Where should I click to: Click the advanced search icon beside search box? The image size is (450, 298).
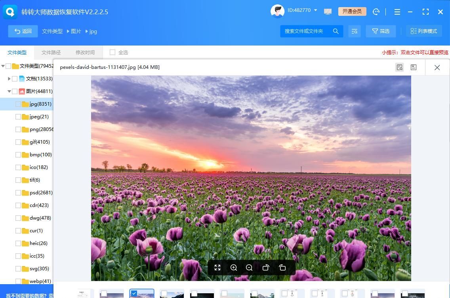(355, 31)
